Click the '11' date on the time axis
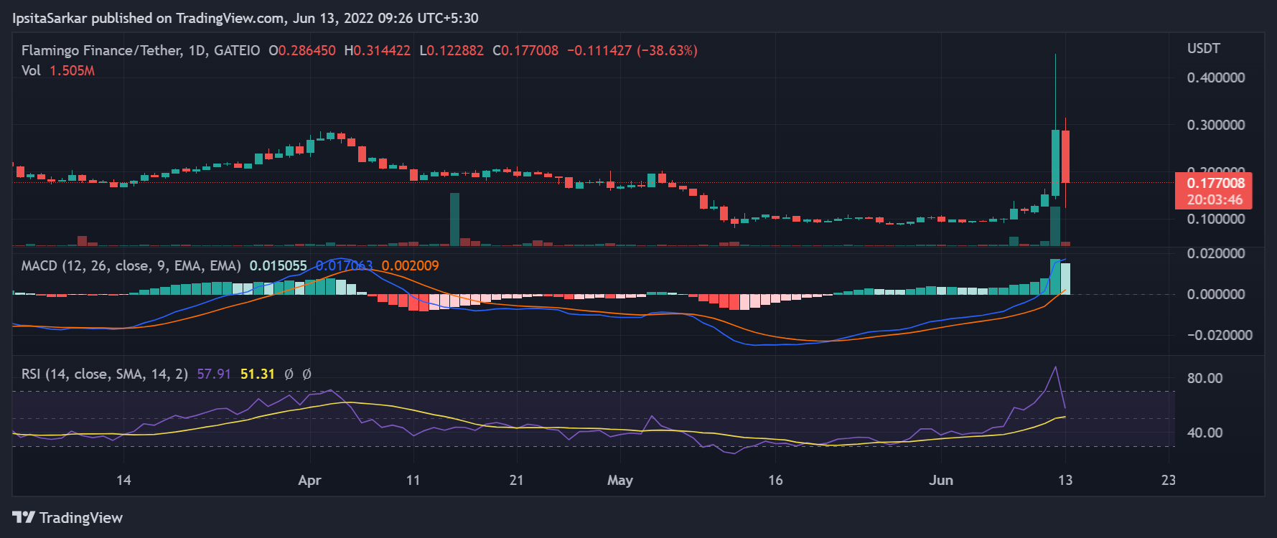The image size is (1277, 538). tap(413, 481)
